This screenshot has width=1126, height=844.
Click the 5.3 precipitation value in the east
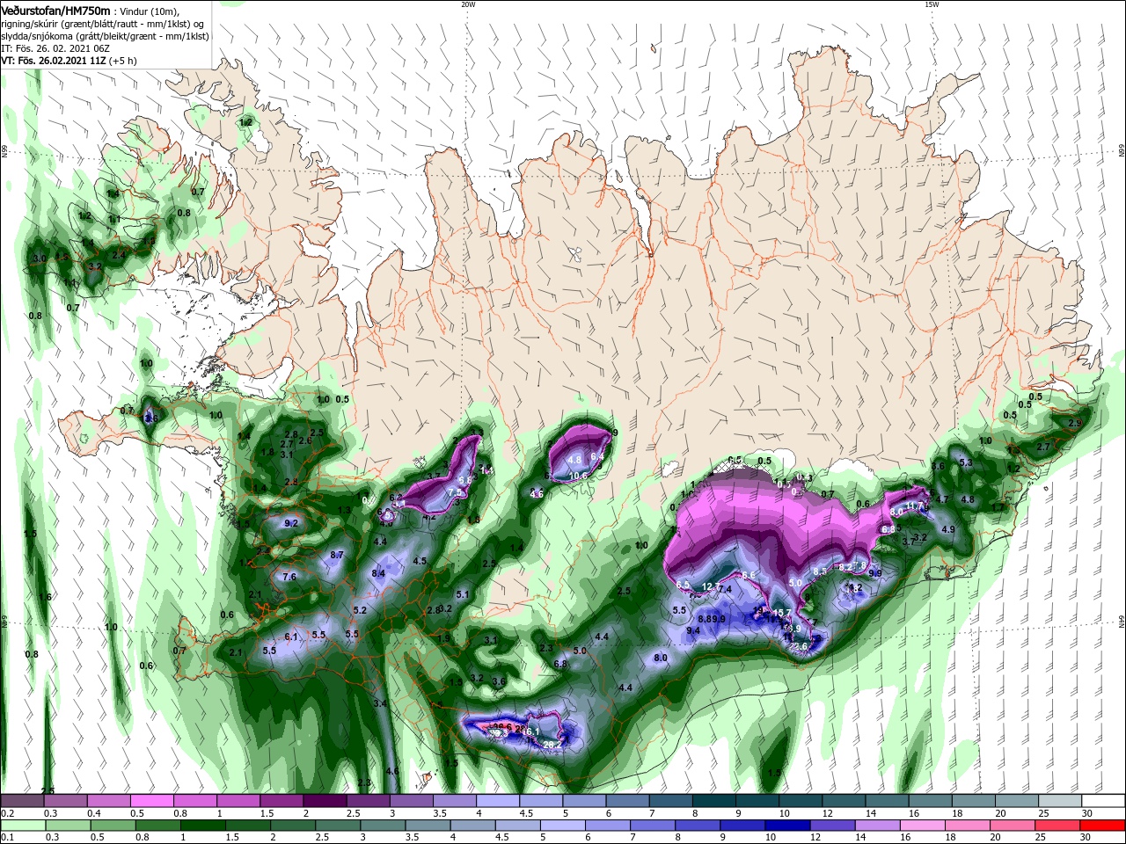click(966, 462)
